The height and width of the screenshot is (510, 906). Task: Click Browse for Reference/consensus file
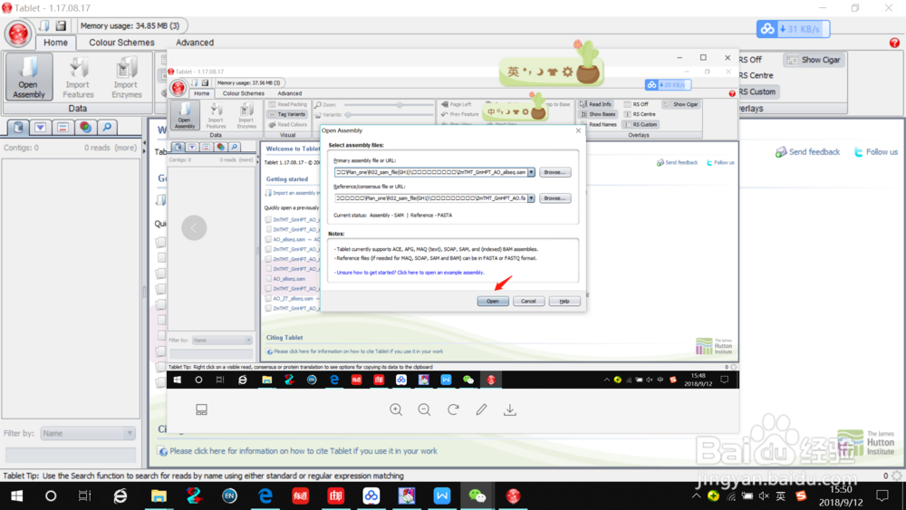click(x=554, y=198)
